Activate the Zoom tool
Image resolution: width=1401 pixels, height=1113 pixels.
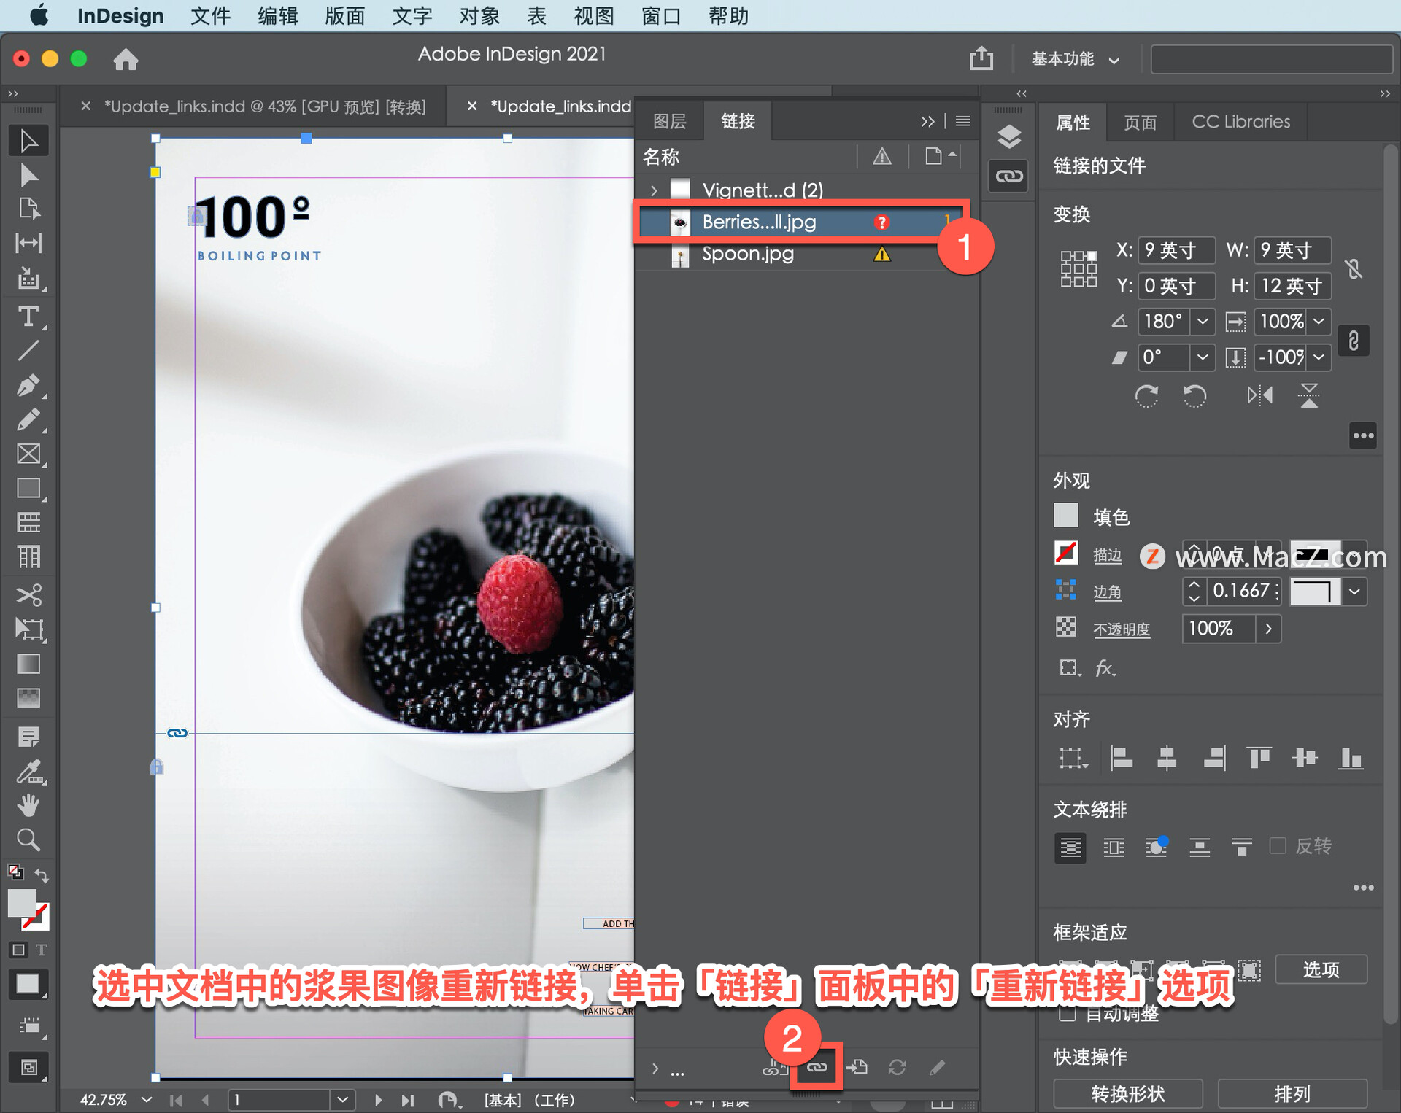pyautogui.click(x=28, y=840)
